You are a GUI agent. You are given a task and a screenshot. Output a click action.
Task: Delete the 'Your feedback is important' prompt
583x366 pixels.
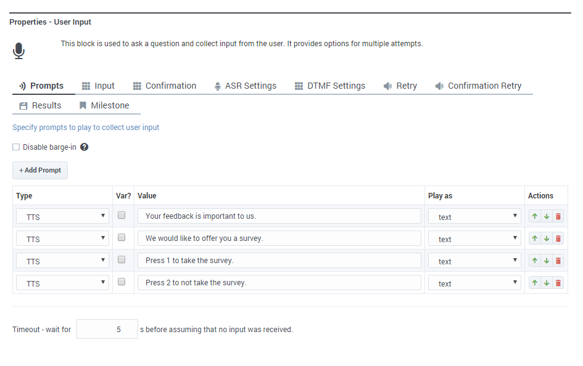pyautogui.click(x=558, y=216)
